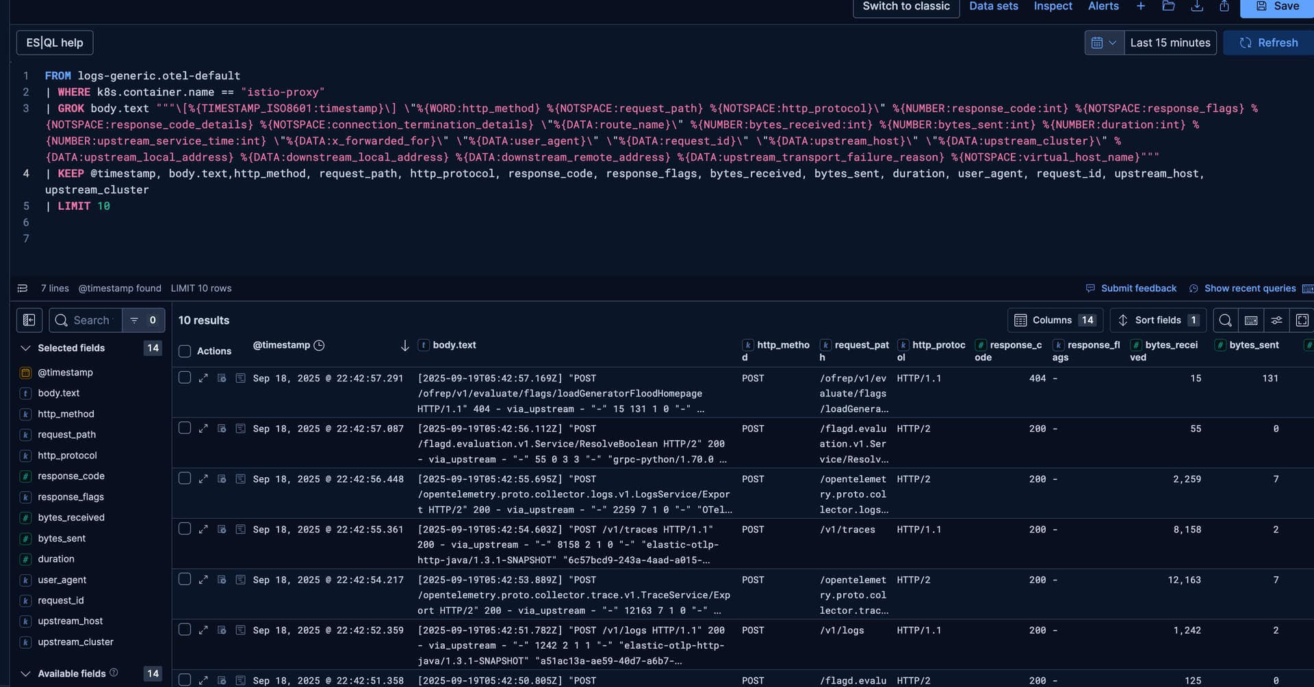Open the Last 15 minutes time picker
The height and width of the screenshot is (687, 1314).
point(1170,42)
